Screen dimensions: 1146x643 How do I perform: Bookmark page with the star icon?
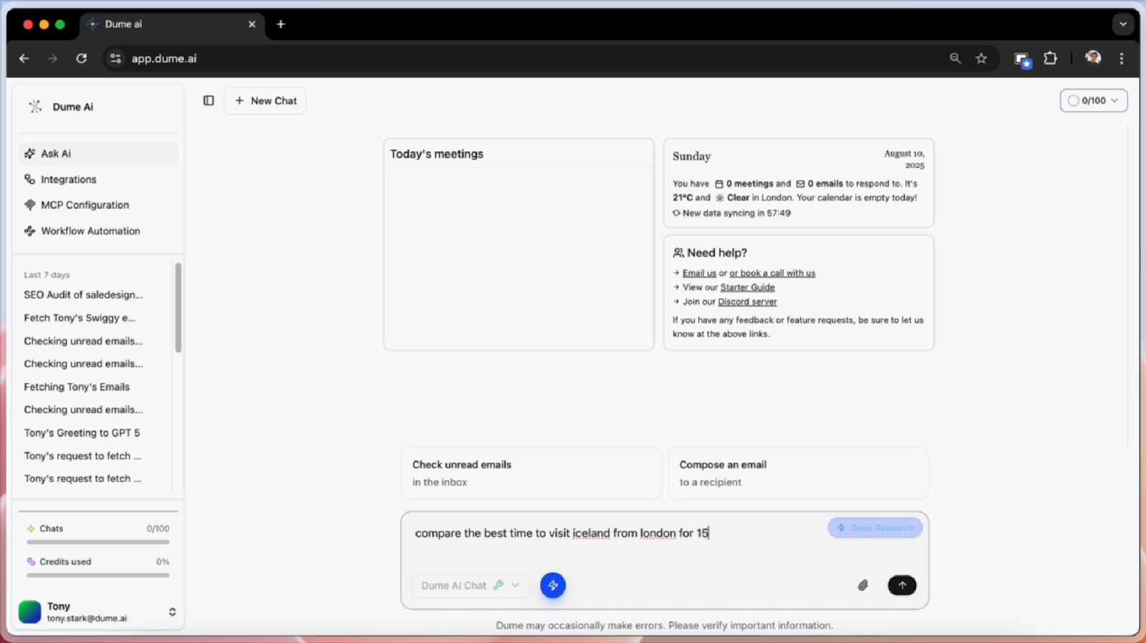click(981, 59)
